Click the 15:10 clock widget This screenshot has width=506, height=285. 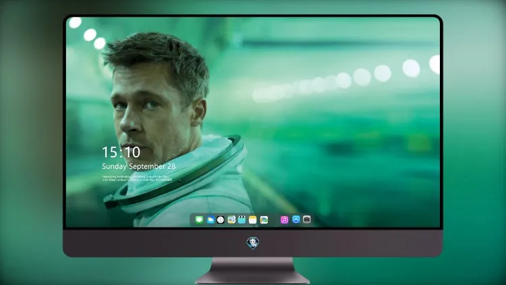(121, 152)
